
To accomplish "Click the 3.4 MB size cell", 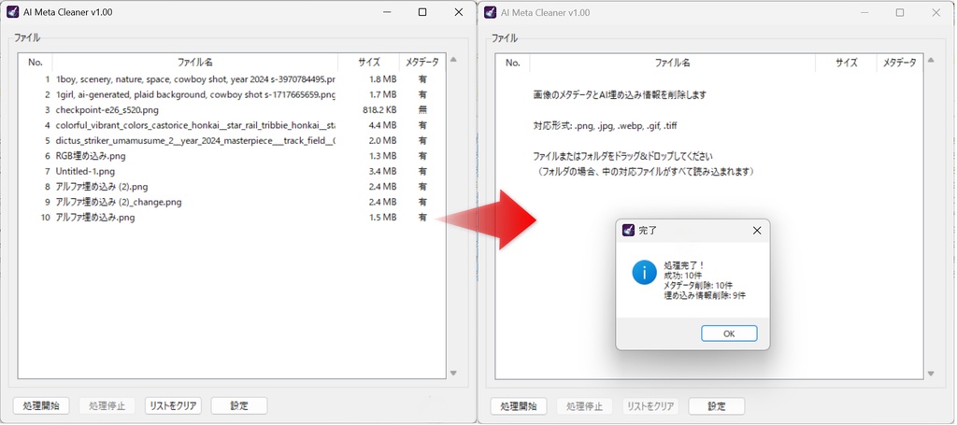I will pyautogui.click(x=382, y=171).
